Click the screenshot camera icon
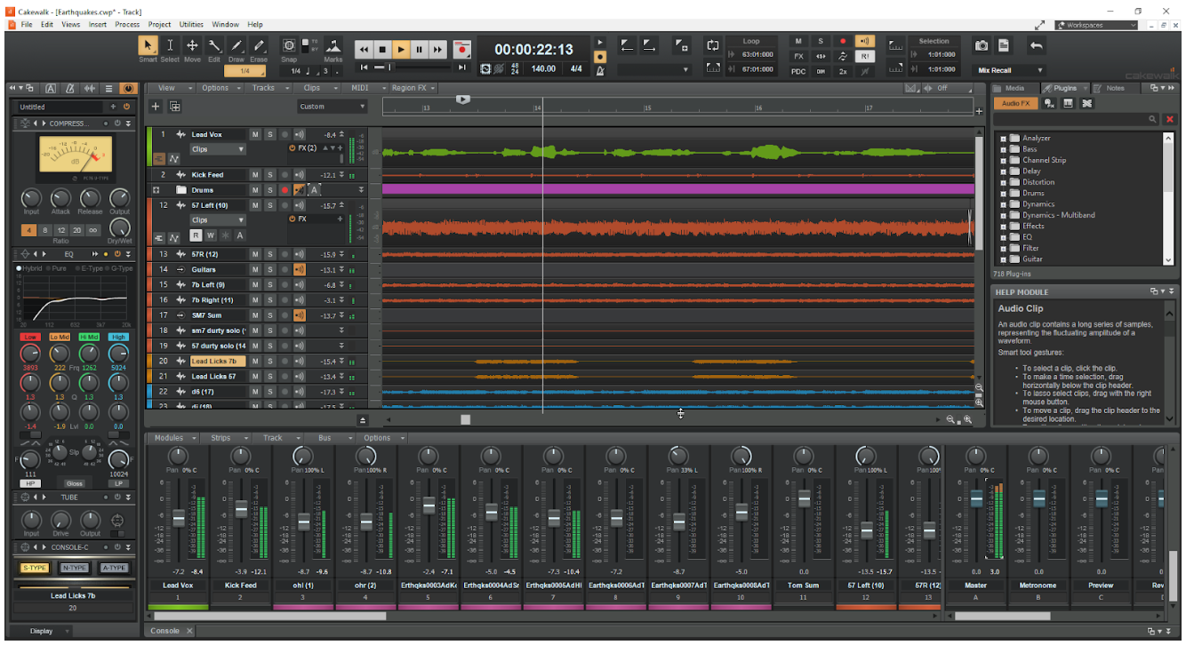 coord(982,45)
